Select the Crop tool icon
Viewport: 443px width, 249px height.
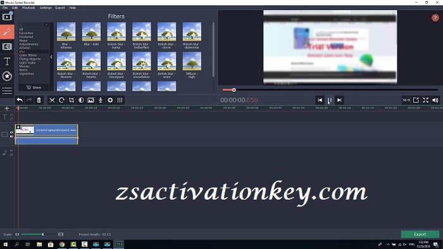(x=72, y=100)
